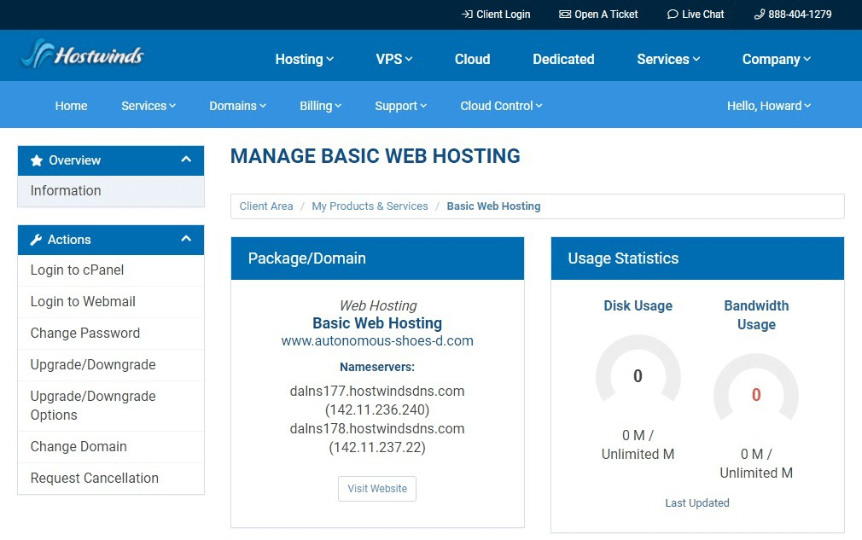Click the phone icon beside 888-404-1279
Viewport: 862px width, 540px height.
pos(758,14)
